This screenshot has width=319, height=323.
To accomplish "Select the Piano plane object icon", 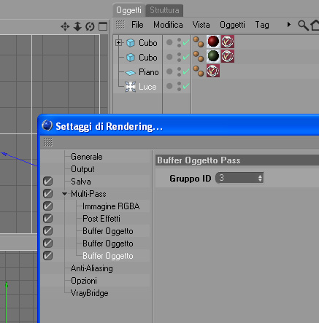I will point(131,72).
